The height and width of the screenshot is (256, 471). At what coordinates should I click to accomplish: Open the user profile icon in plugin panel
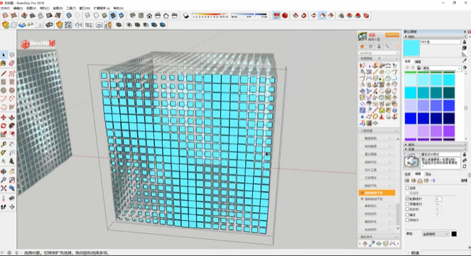click(x=379, y=47)
